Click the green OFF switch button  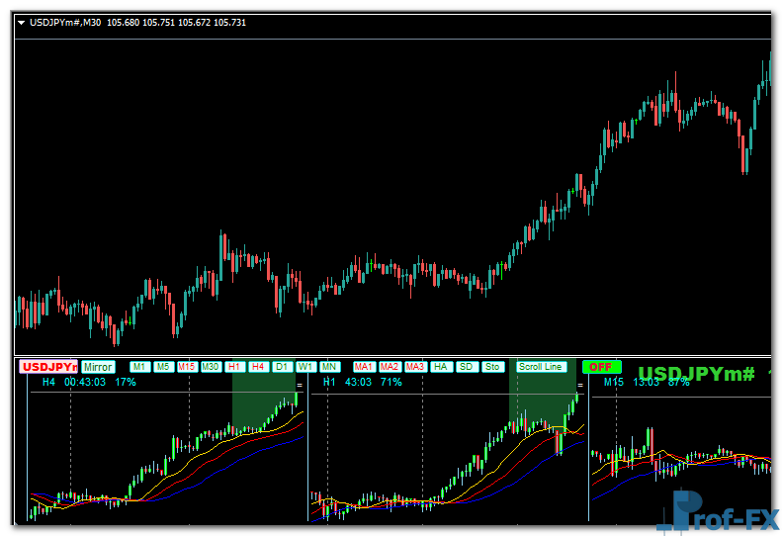[x=601, y=367]
